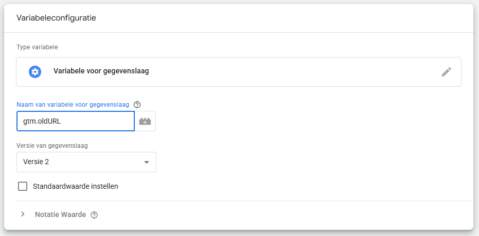Screen dimensions: 479x236
Task: Click the 'Standaardwaarde instellen' label text
Action: (75, 186)
